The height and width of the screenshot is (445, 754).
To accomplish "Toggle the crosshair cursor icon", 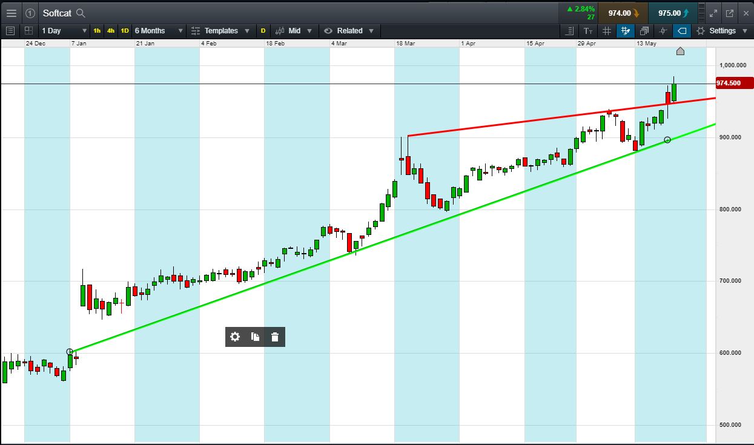I will pos(663,30).
